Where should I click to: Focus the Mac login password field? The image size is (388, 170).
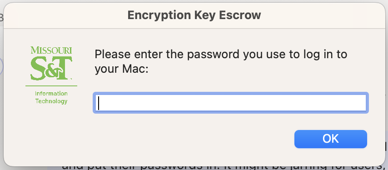coord(231,103)
